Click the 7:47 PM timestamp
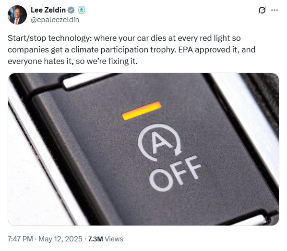Viewport: 287px width, 251px height. 20,239
